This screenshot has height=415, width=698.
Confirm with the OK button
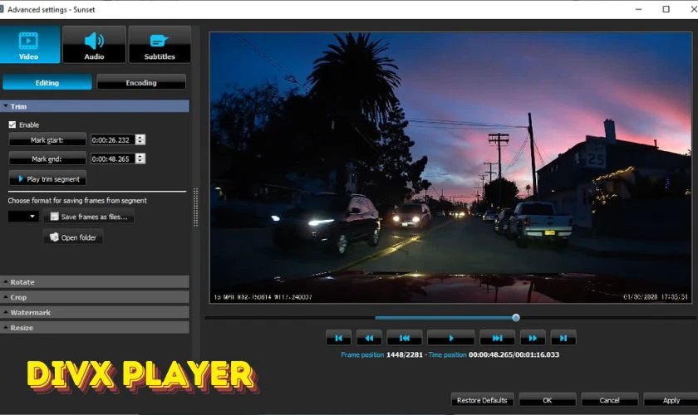(547, 400)
